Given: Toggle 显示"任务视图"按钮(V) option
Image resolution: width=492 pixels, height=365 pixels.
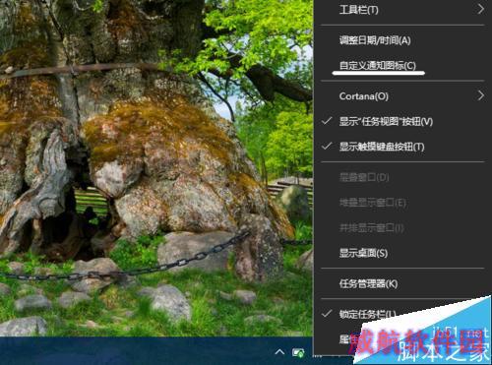Looking at the screenshot, I should click(402, 122).
